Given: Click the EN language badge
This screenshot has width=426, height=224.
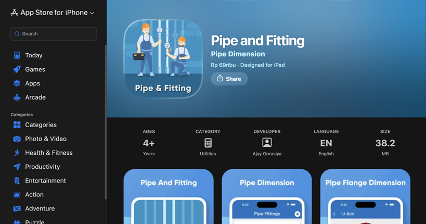Looking at the screenshot, I should [x=326, y=143].
